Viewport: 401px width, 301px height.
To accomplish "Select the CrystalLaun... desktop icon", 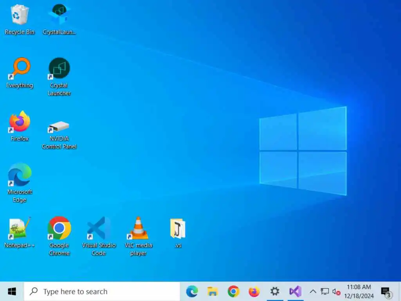I will [59, 20].
